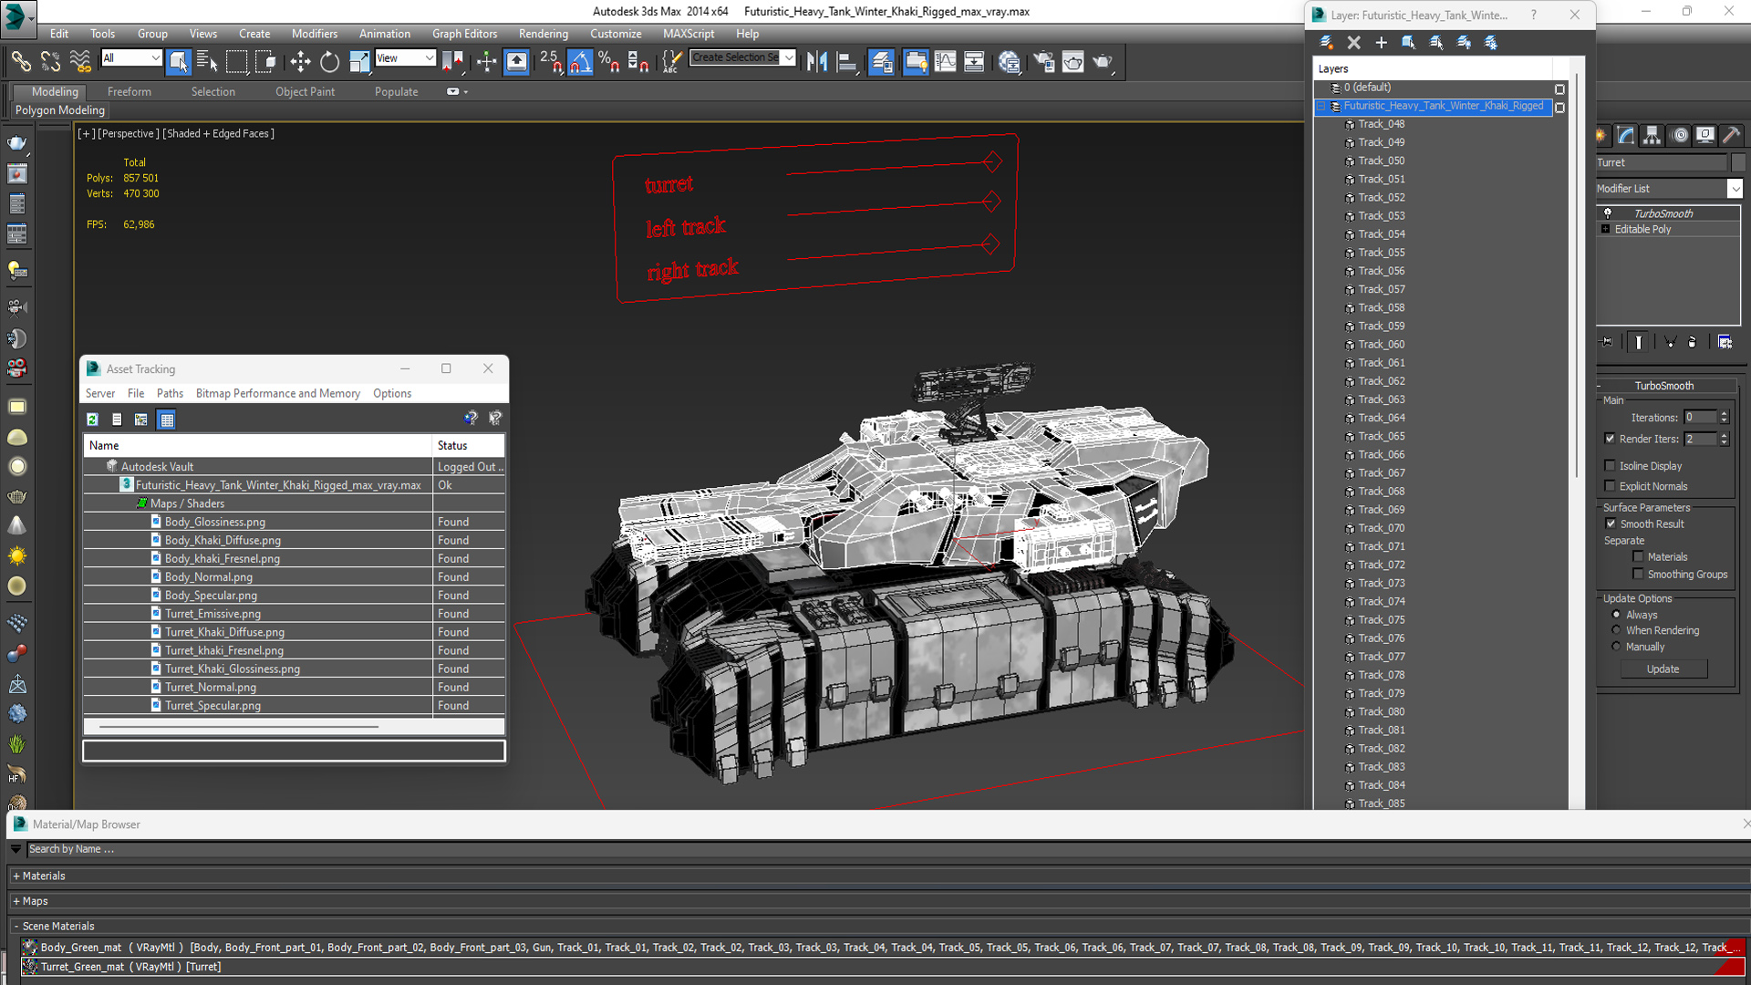Toggle the Render Iters checkbox
1751x985 pixels.
1610,439
